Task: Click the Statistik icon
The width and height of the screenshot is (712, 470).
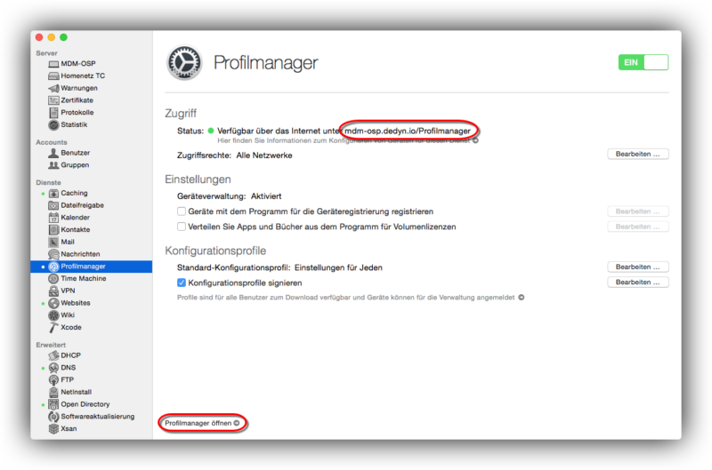Action: point(53,124)
